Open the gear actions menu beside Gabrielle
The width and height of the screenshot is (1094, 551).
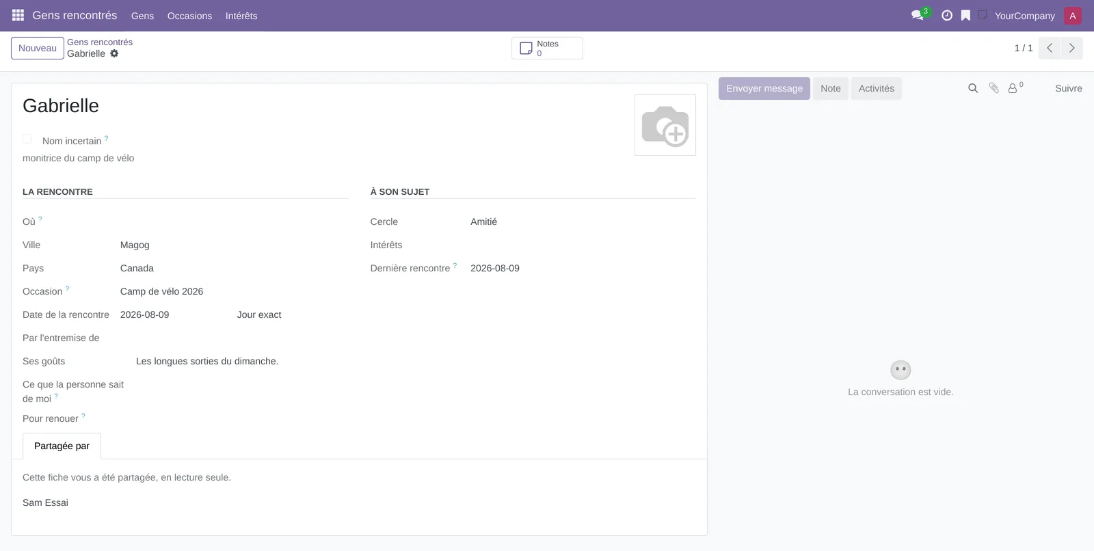pos(114,53)
